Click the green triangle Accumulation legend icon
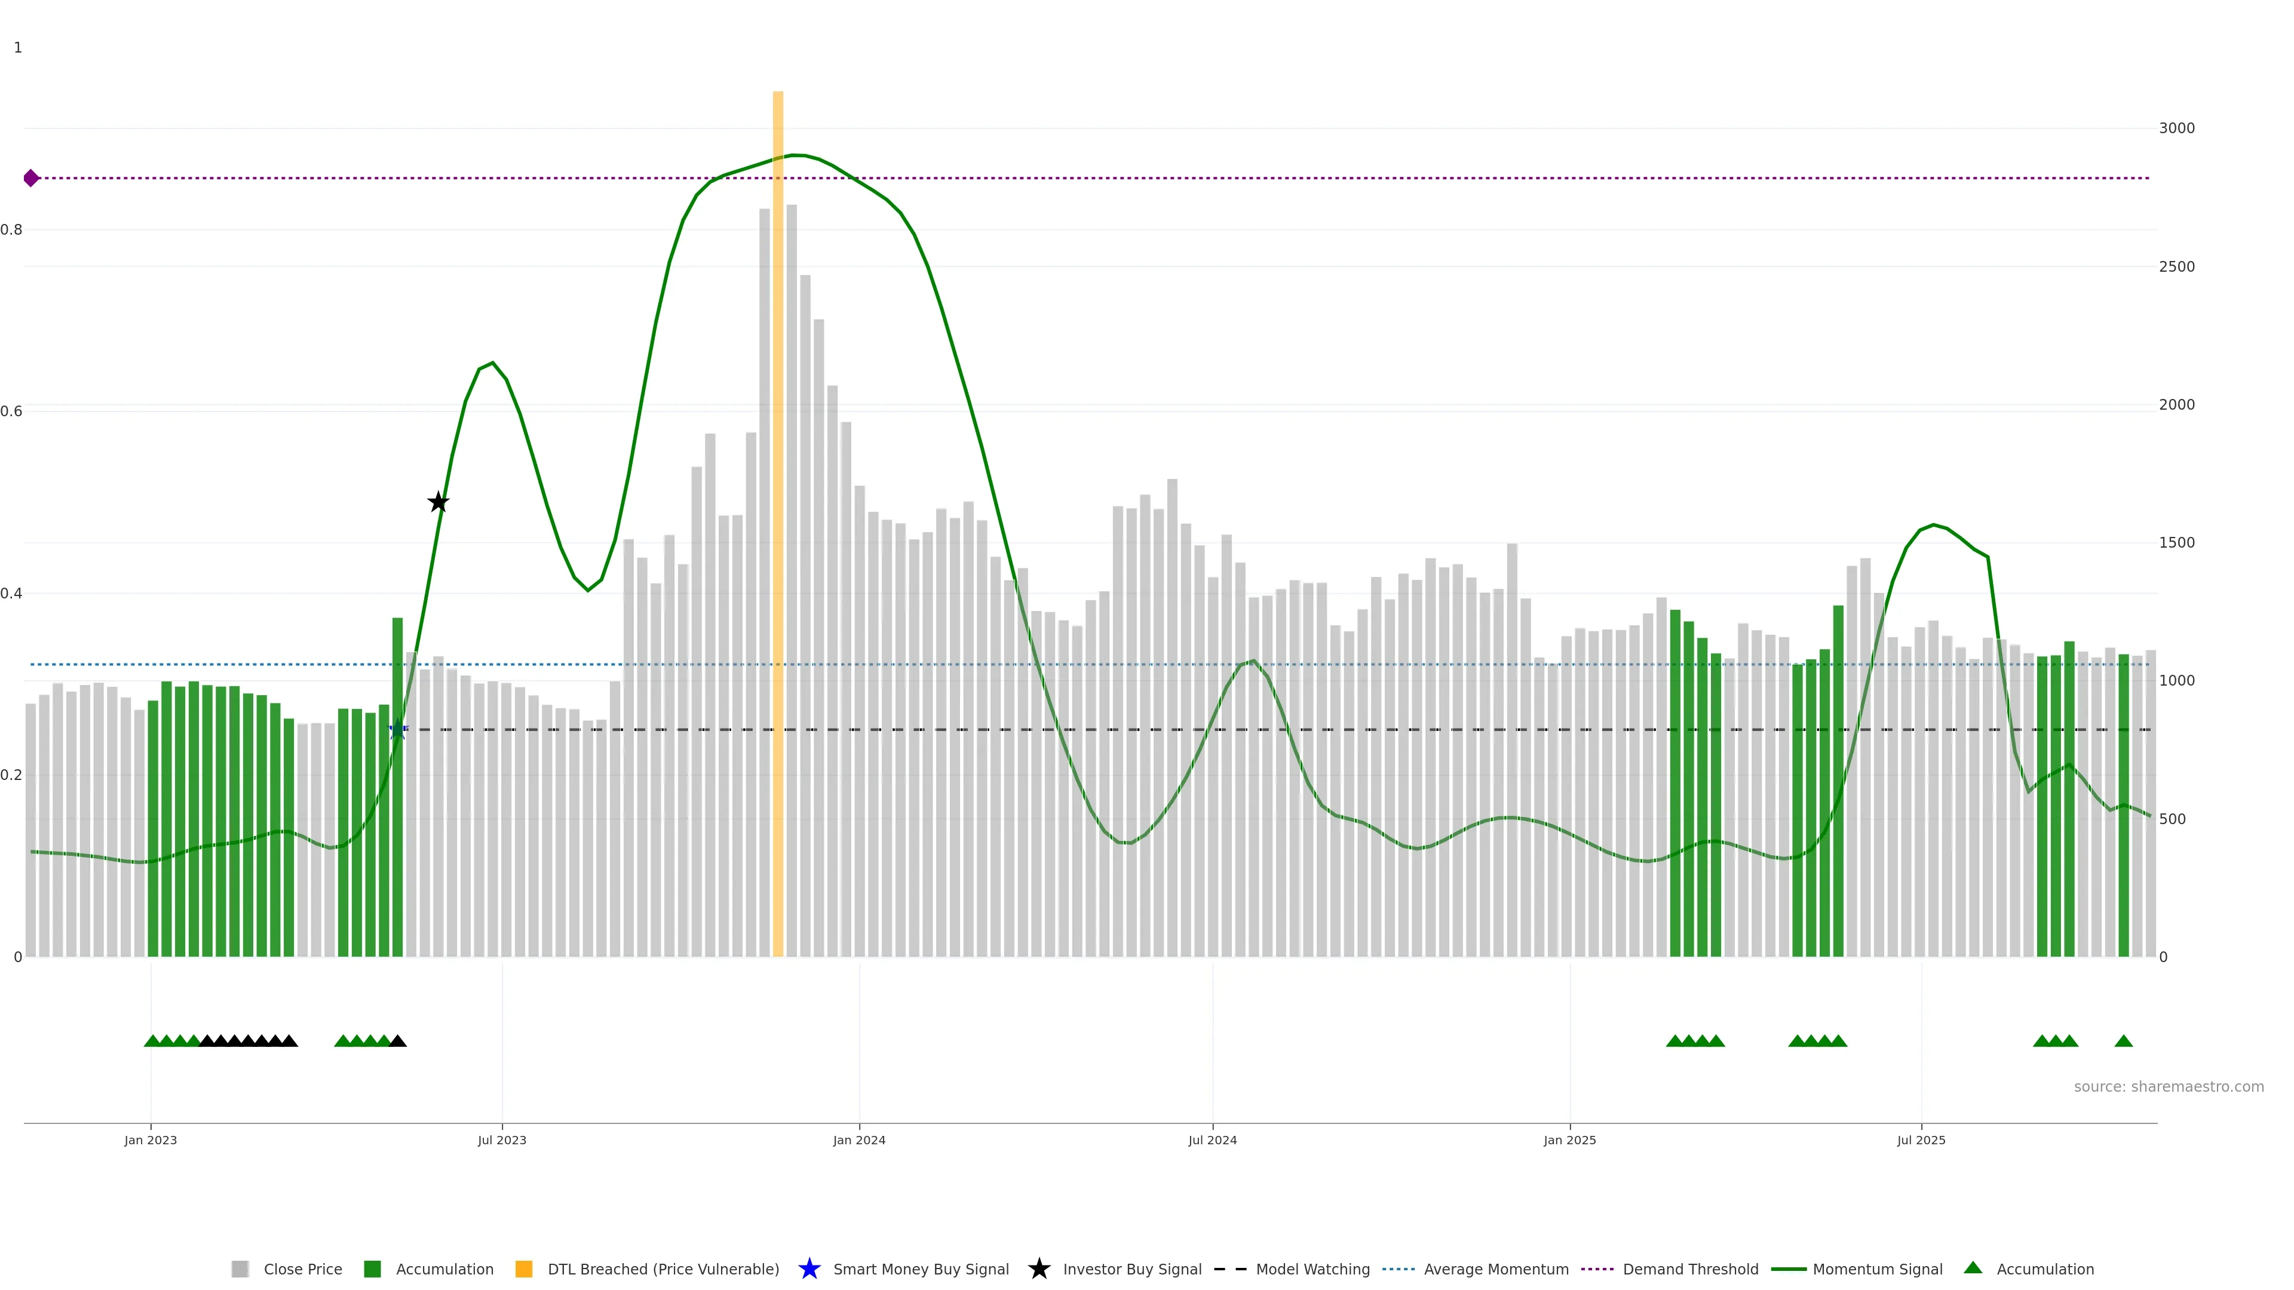This screenshot has height=1290, width=2294. coord(1973,1268)
